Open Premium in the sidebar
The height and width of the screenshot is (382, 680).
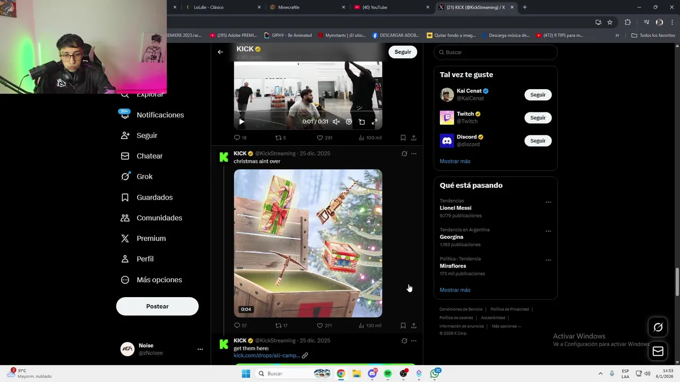(x=143, y=239)
